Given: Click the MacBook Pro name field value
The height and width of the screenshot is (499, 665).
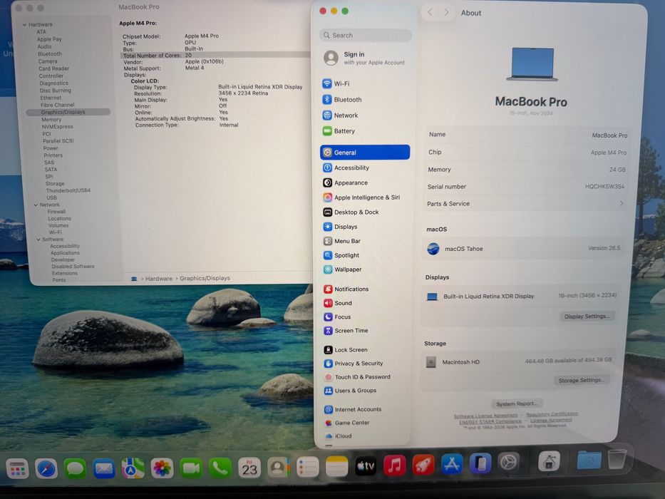Looking at the screenshot, I should [x=609, y=135].
